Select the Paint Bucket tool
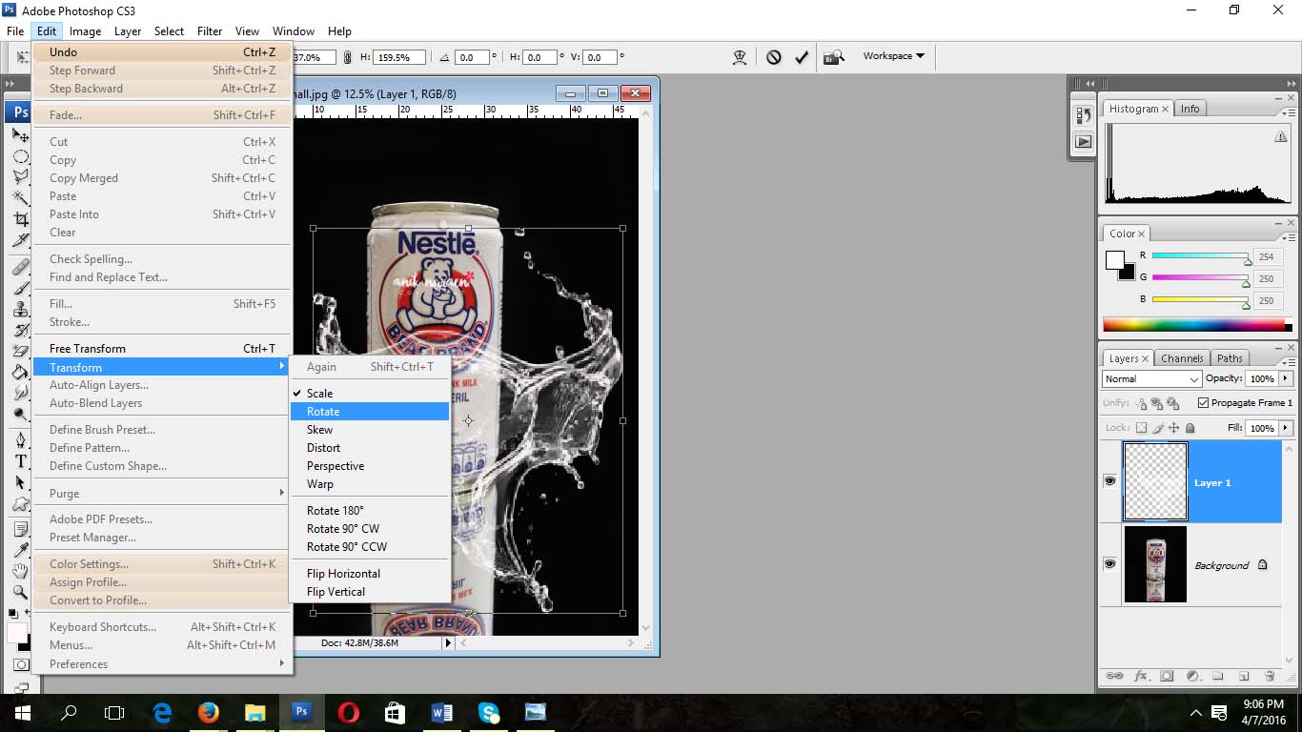The height and width of the screenshot is (732, 1302). coord(20,372)
